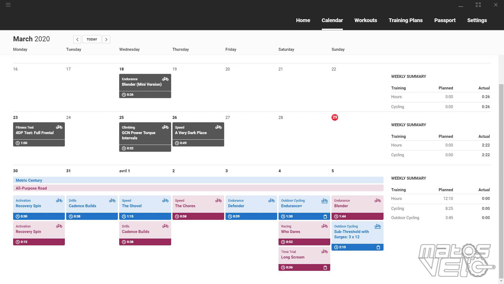The image size is (504, 284).
Task: Open the hamburger menu icon
Action: pos(8,5)
